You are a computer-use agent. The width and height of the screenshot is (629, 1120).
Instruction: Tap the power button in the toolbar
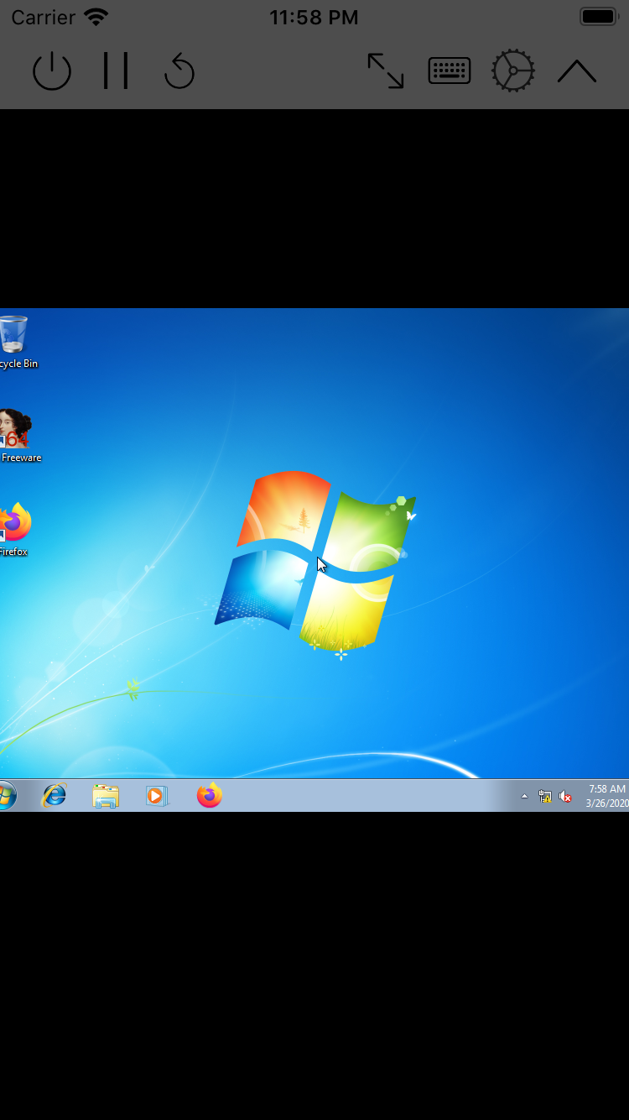(x=52, y=71)
